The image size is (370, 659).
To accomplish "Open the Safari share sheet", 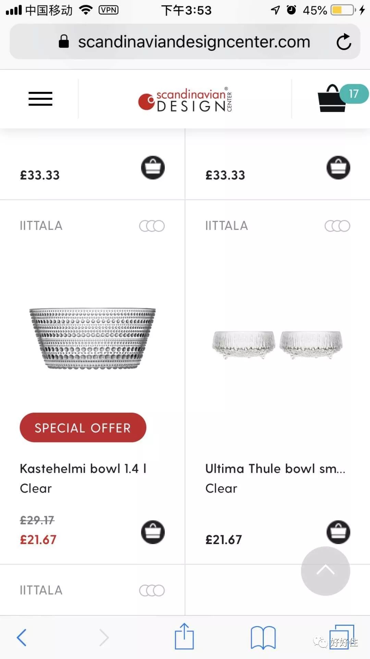I will [x=184, y=637].
